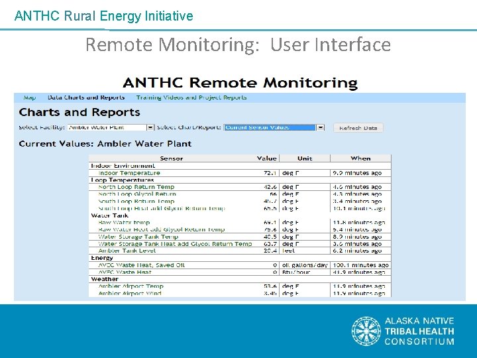The image size is (477, 358).
Task: Open Raw Water Heat add Glycol Return Temp link
Action: pyautogui.click(x=161, y=229)
